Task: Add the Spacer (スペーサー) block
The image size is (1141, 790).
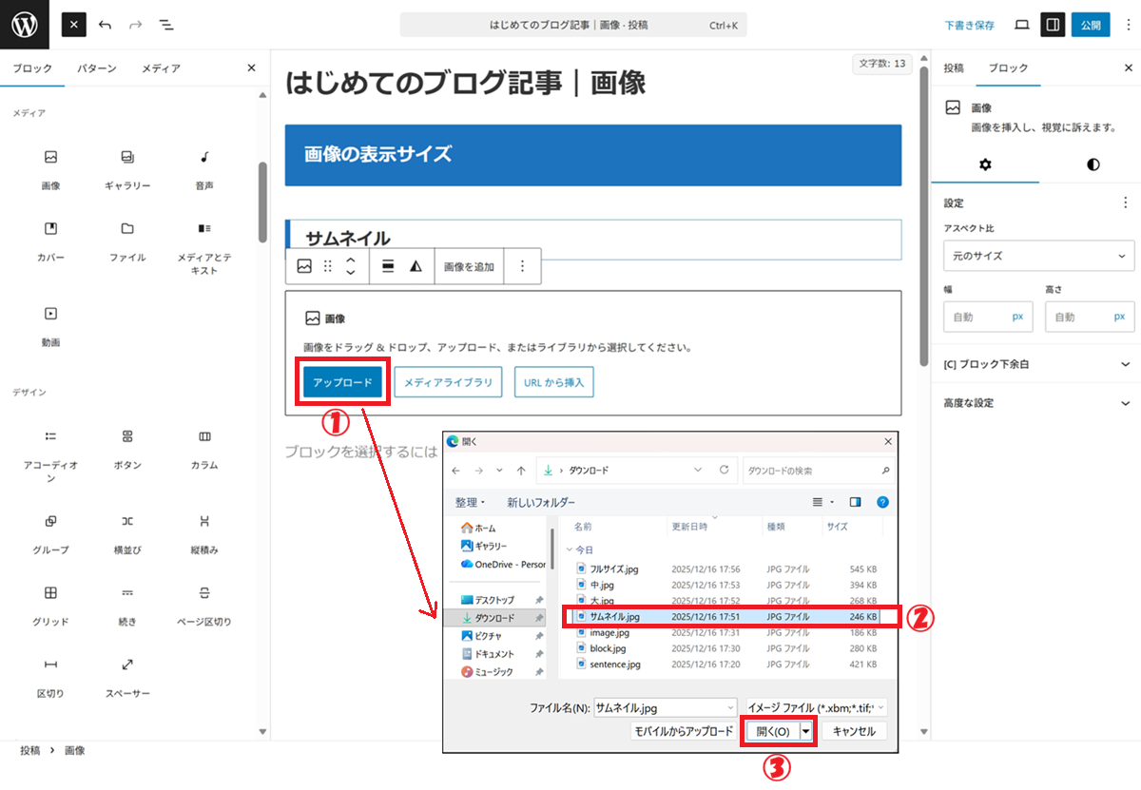Action: click(126, 674)
